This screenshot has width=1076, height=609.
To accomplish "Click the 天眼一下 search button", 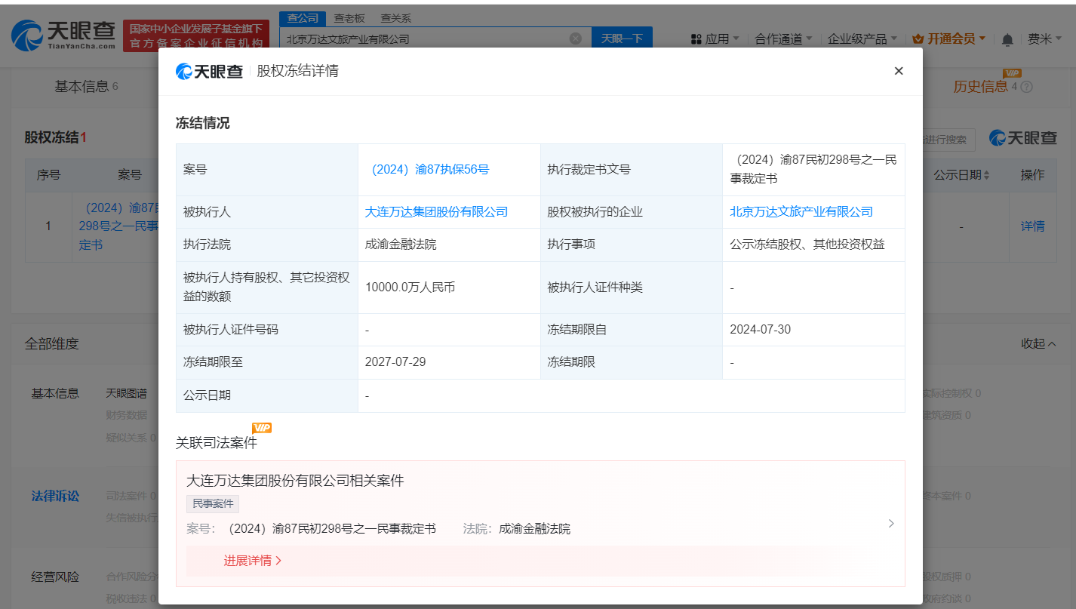I will [x=621, y=37].
